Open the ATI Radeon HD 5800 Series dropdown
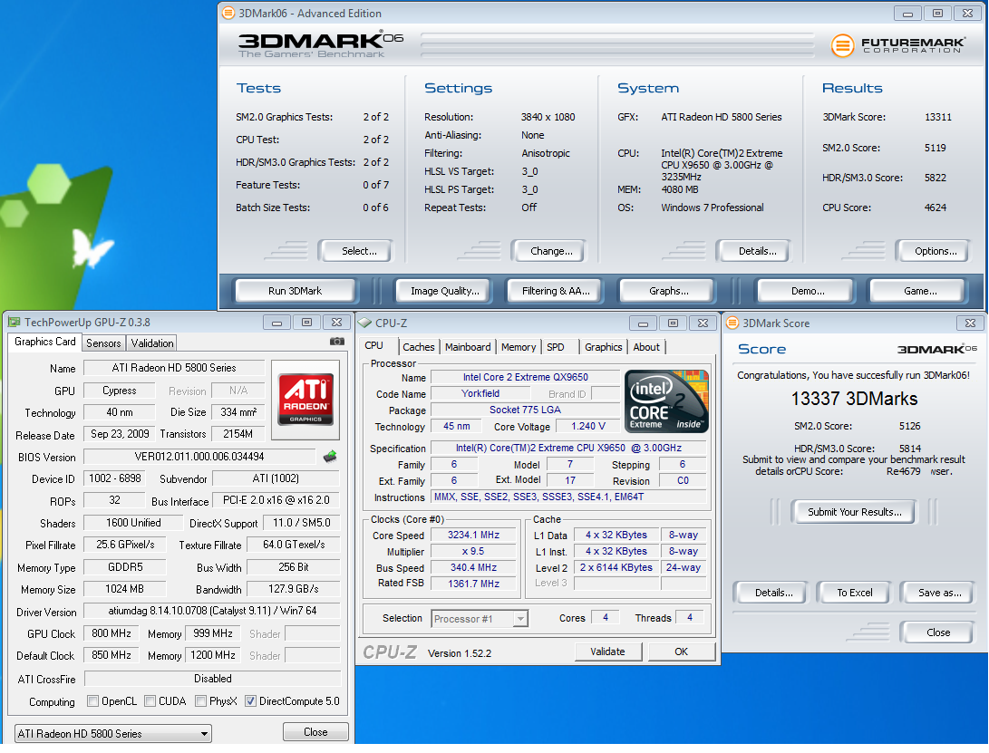Viewport: 989px width, 753px height. [x=113, y=733]
